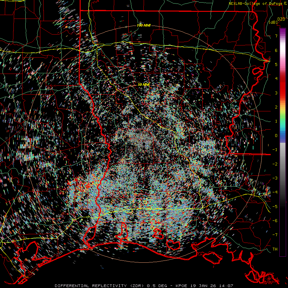Image resolution: width=288 pixels, height=288 pixels.
Task: Click the 1 dB tick label
Action: point(276,121)
